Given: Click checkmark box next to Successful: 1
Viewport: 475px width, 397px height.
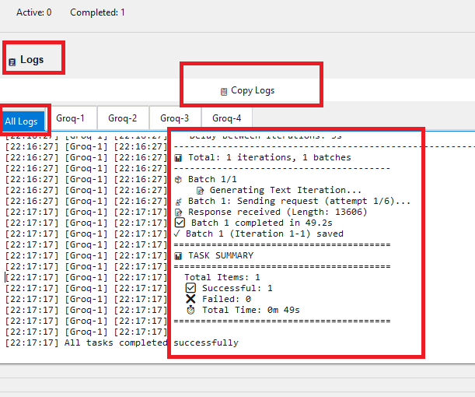Looking at the screenshot, I should click(190, 288).
